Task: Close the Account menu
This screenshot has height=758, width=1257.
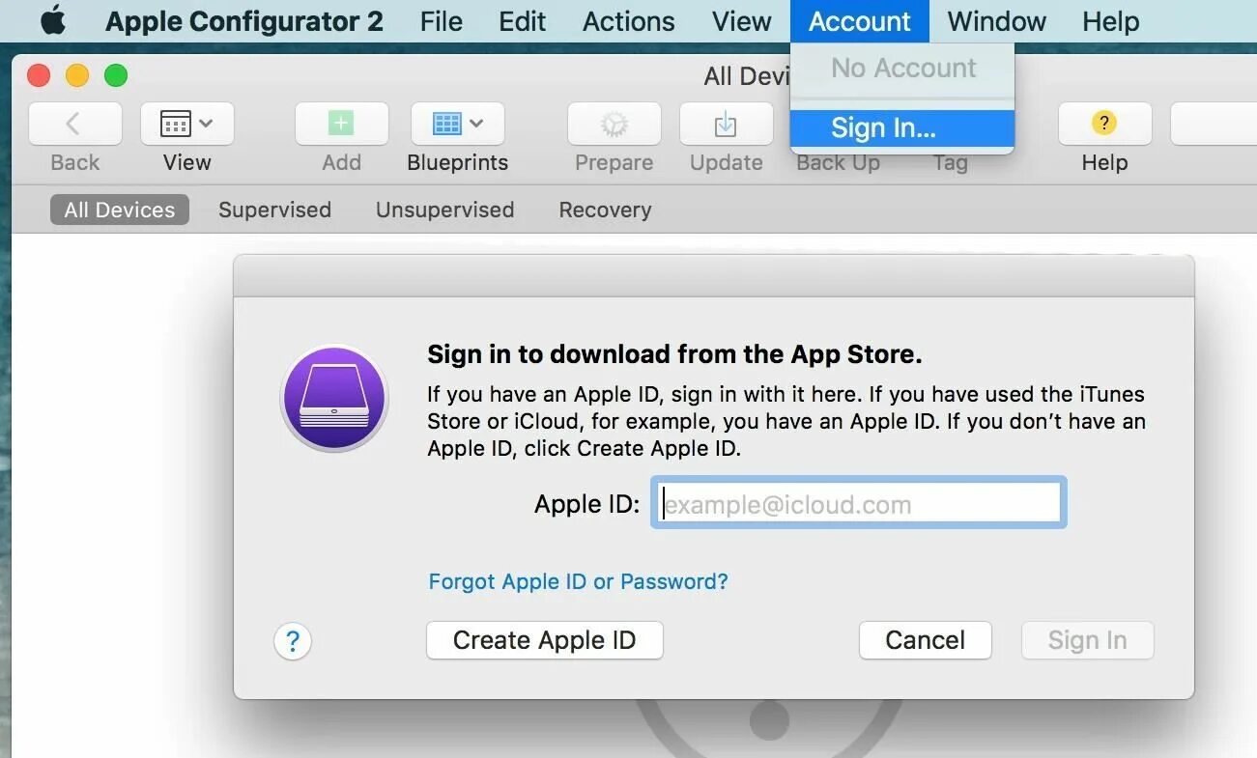Action: click(860, 21)
